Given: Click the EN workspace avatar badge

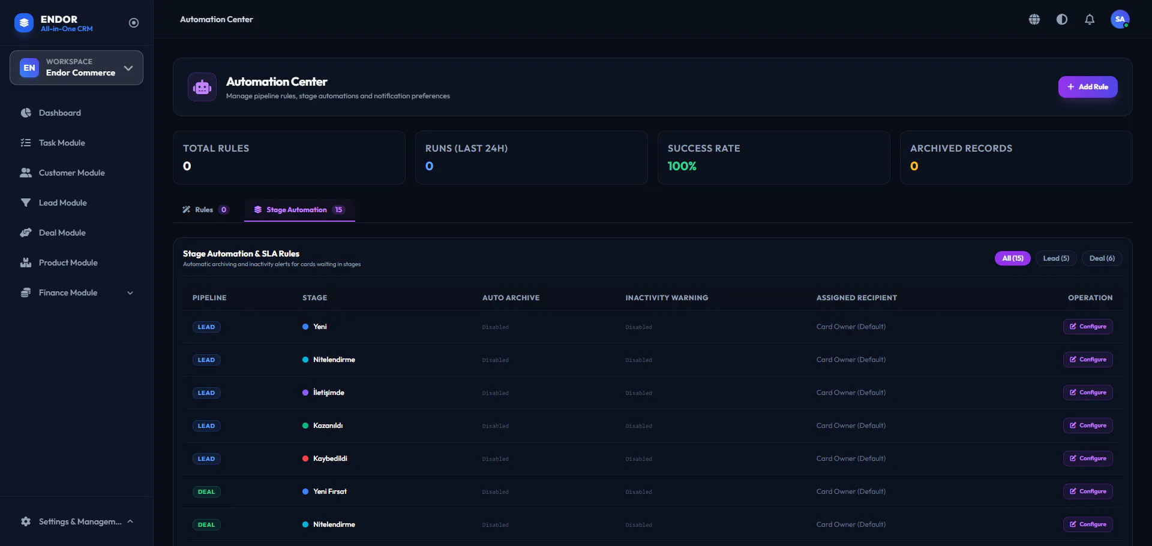Looking at the screenshot, I should (29, 68).
